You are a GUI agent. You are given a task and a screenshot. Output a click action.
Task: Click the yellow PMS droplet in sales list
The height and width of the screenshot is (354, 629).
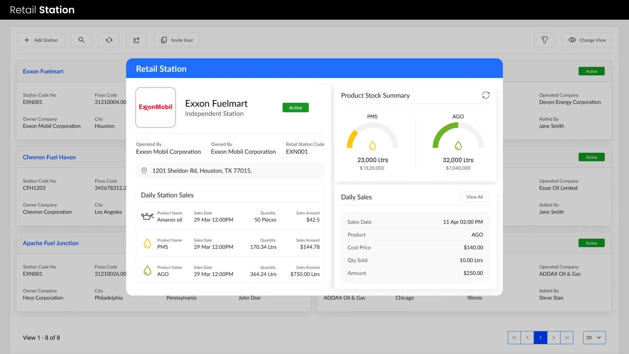pos(147,244)
